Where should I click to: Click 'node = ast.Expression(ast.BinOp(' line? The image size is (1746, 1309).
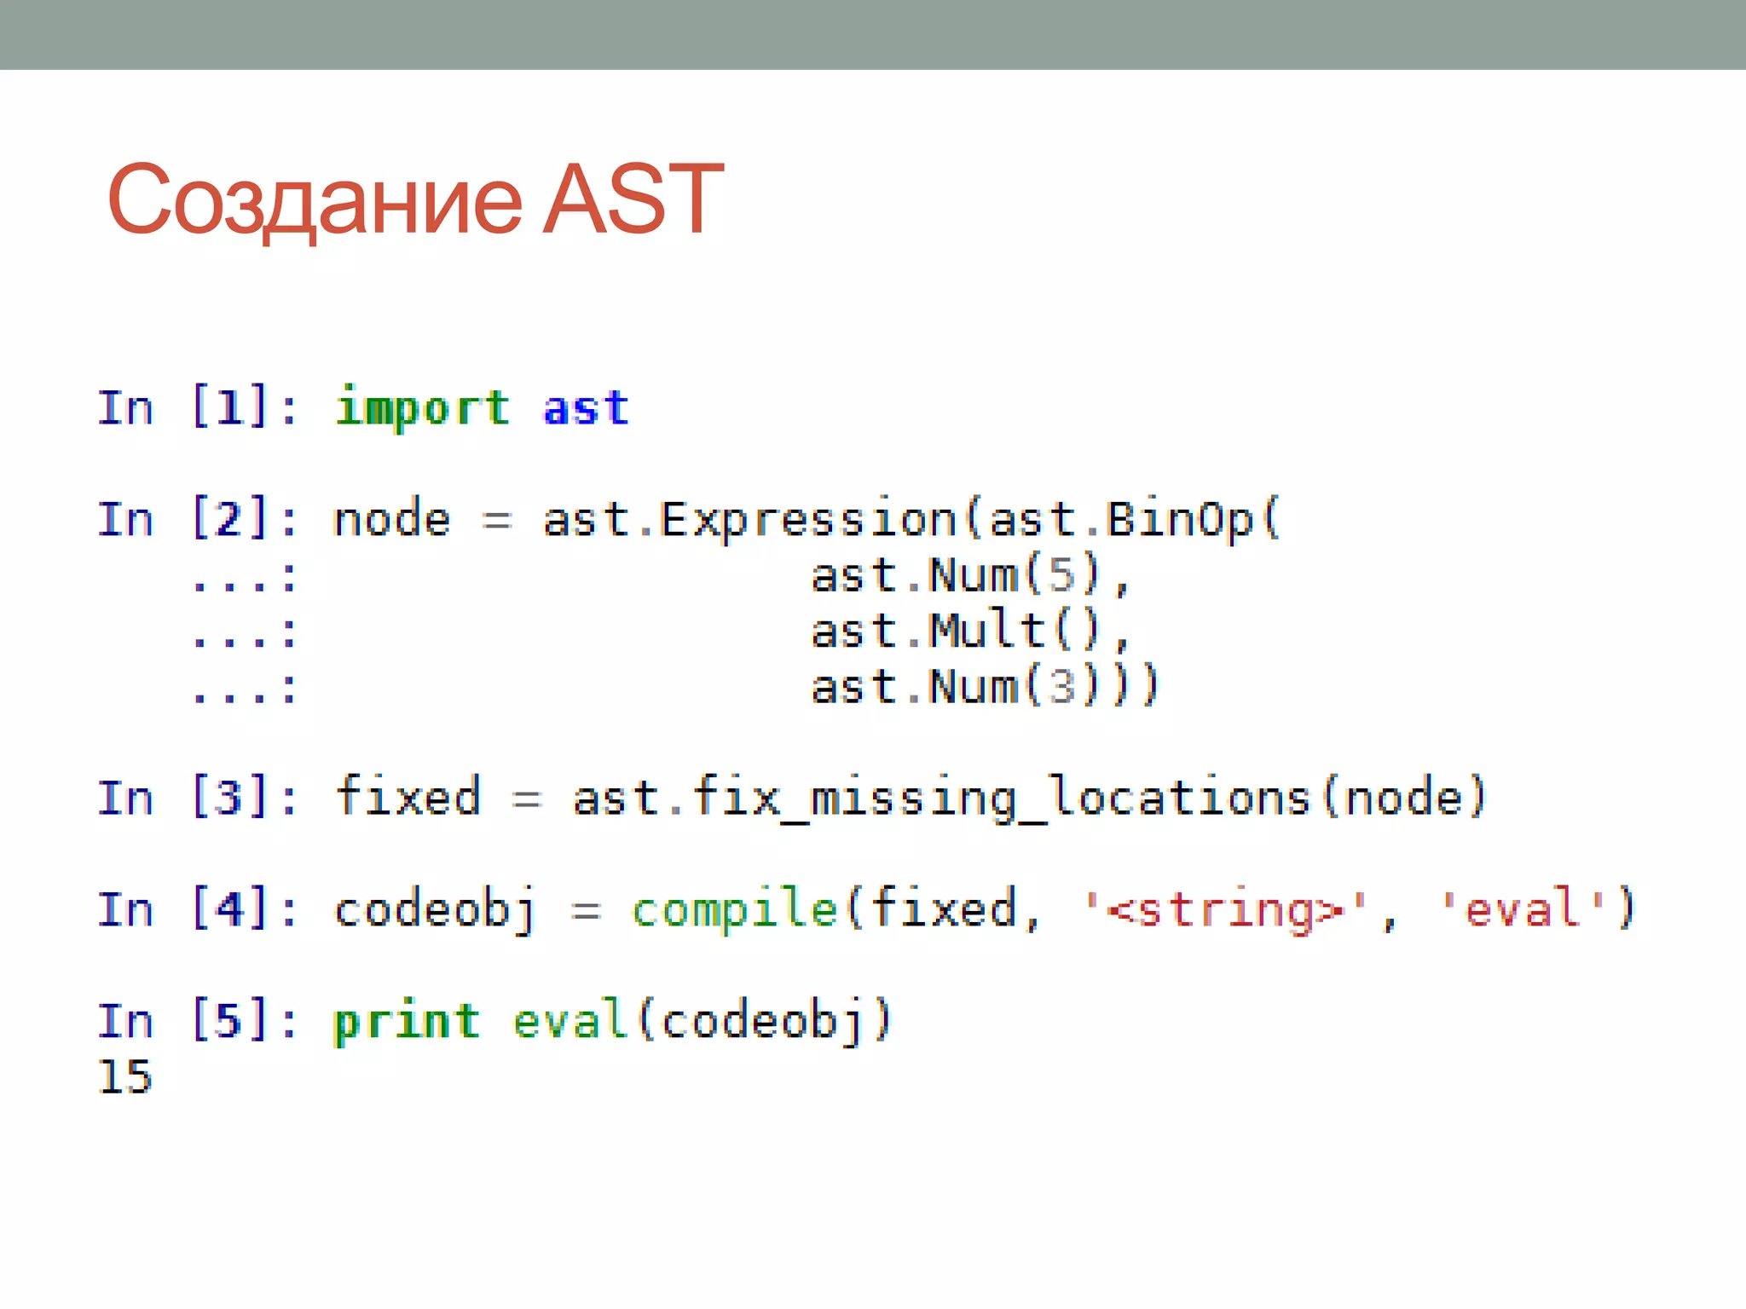tap(807, 520)
